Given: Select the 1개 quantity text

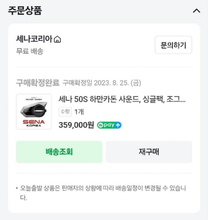Looking at the screenshot, I should coord(79,112).
